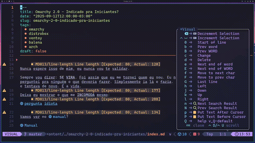Click the clipboard icon for Put Text Before Cursor
This screenshot has width=255, height=143.
pyautogui.click(x=195, y=117)
